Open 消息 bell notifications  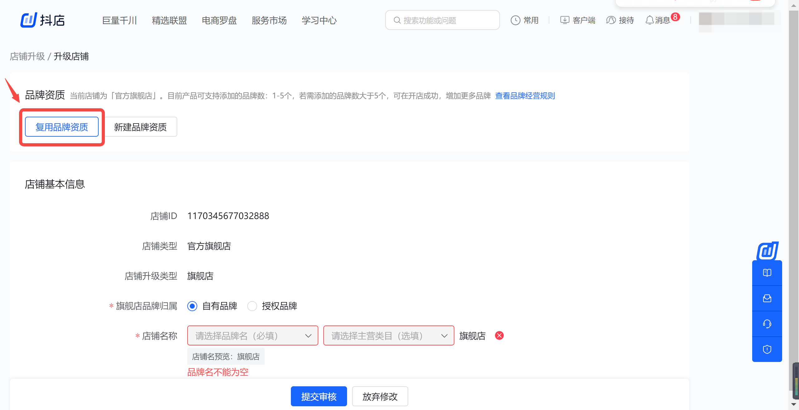[649, 20]
